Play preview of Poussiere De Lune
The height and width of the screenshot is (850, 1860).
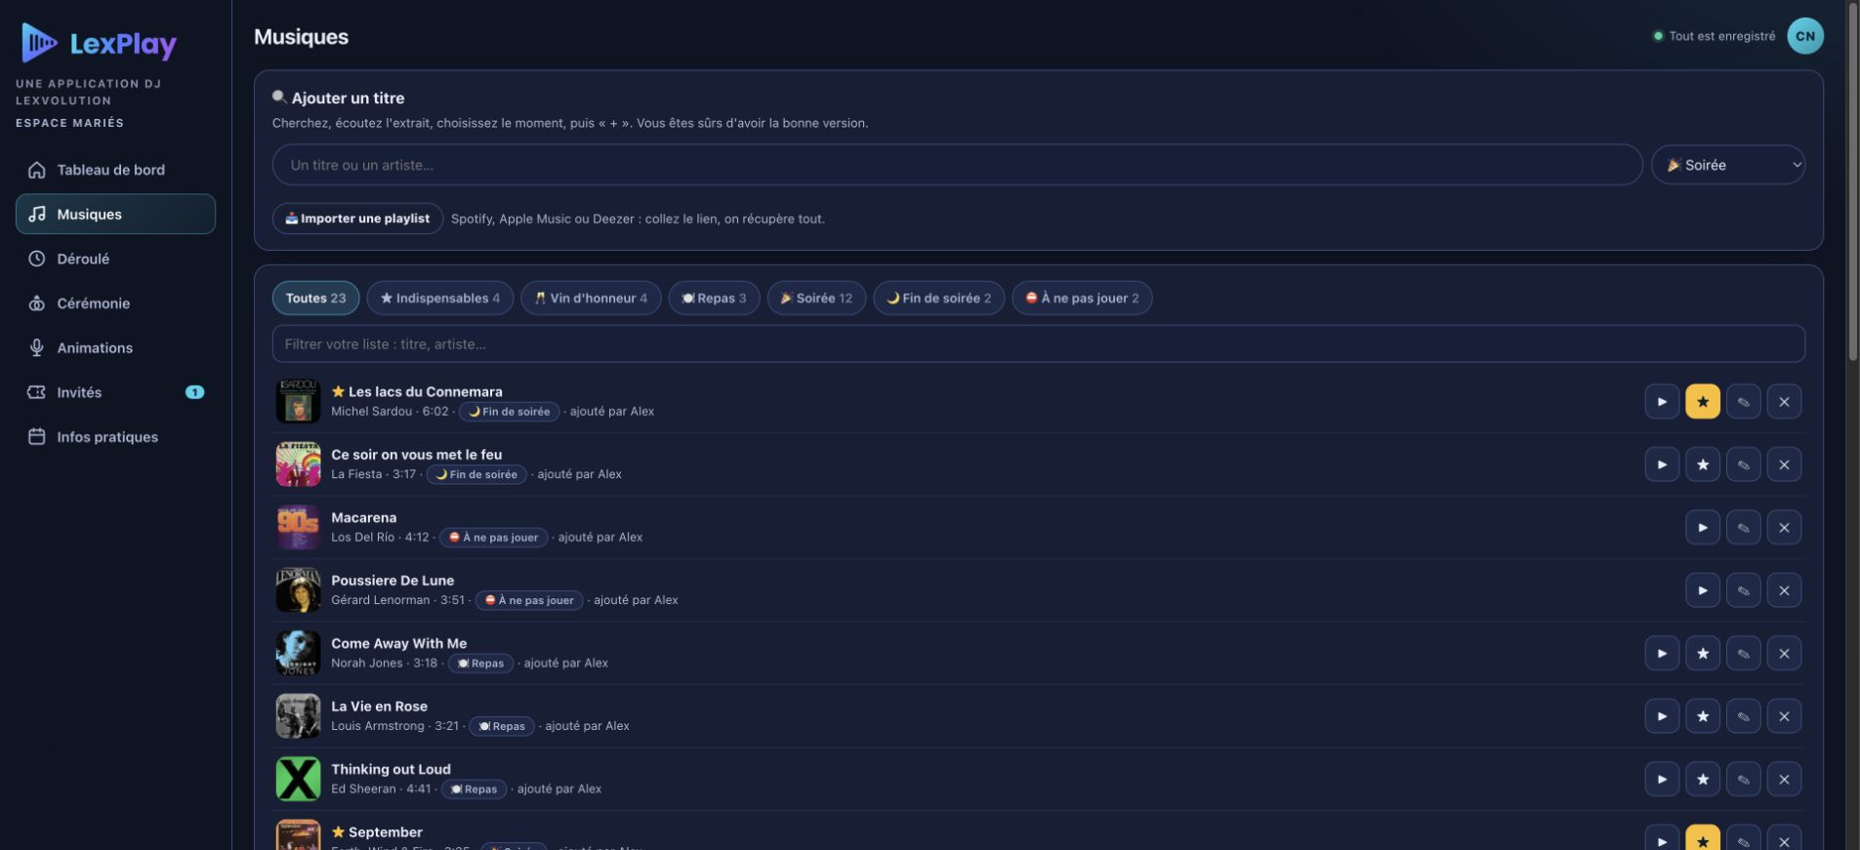(x=1703, y=590)
